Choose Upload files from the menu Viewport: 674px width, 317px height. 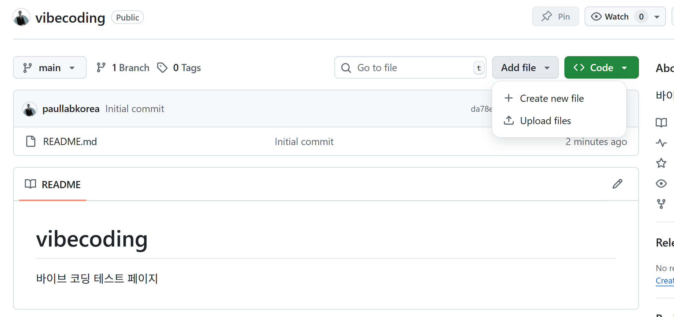[x=545, y=121]
